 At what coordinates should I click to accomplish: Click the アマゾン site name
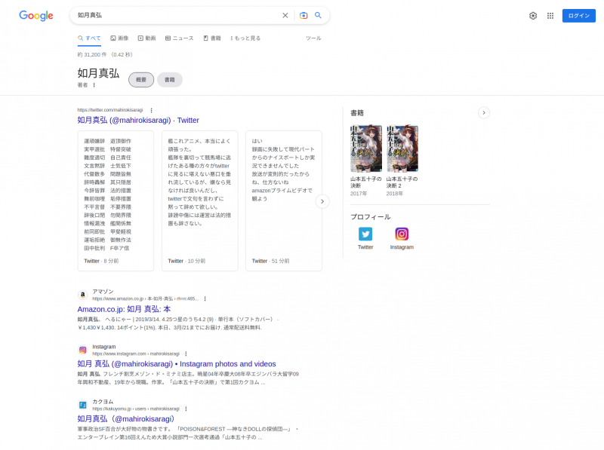pyautogui.click(x=103, y=292)
